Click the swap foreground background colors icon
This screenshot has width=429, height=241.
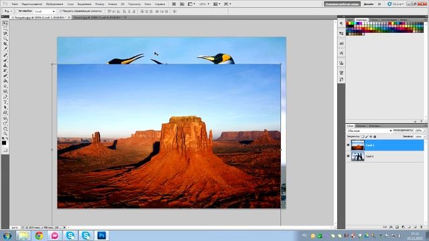tap(7, 139)
